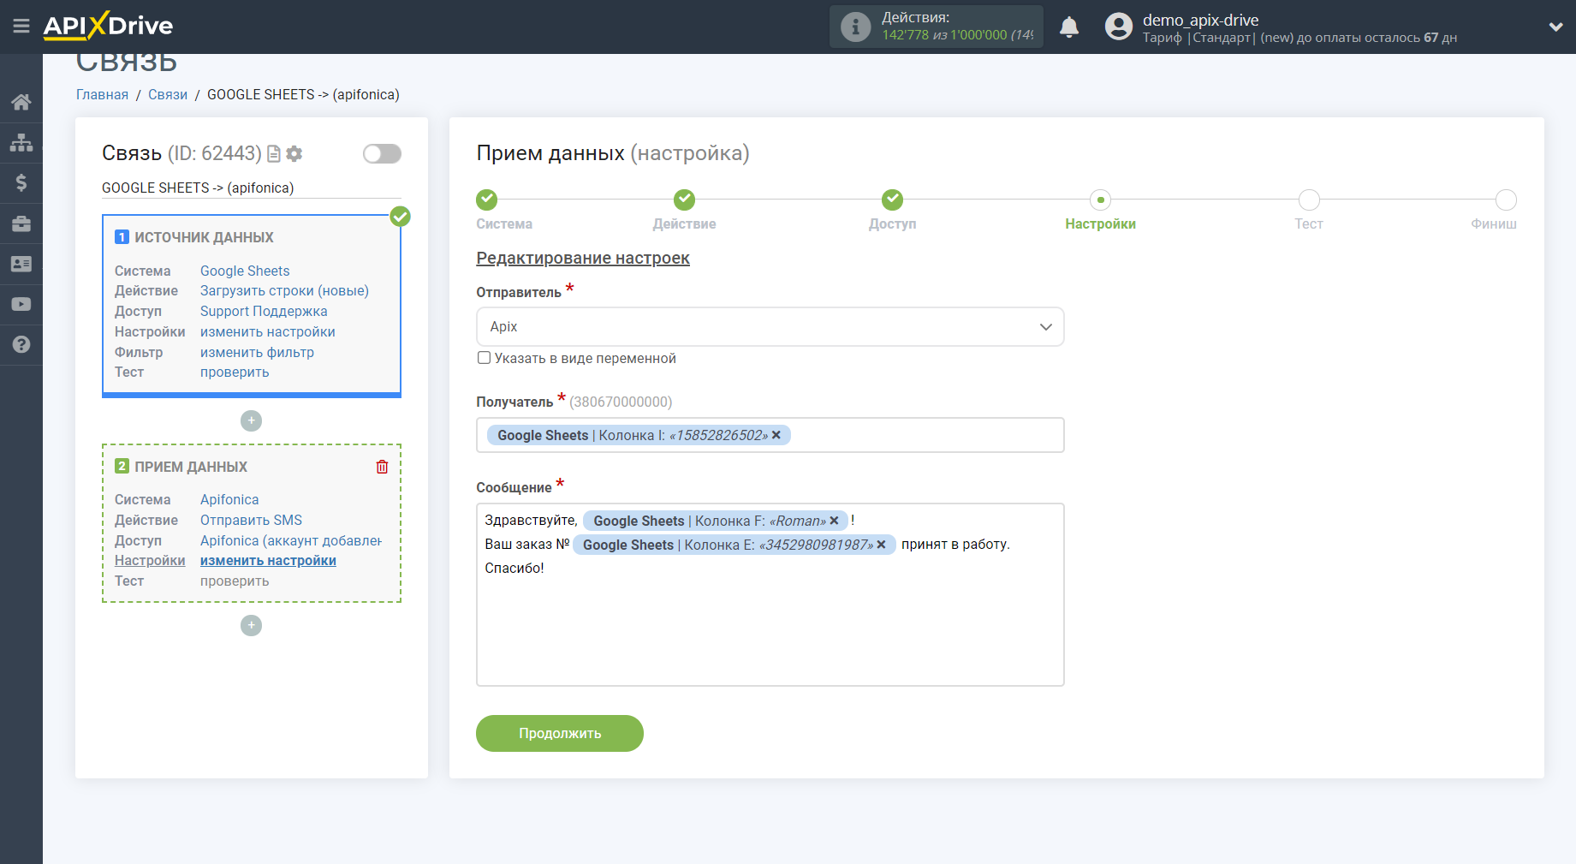Open the home icon in sidebar

pos(21,102)
